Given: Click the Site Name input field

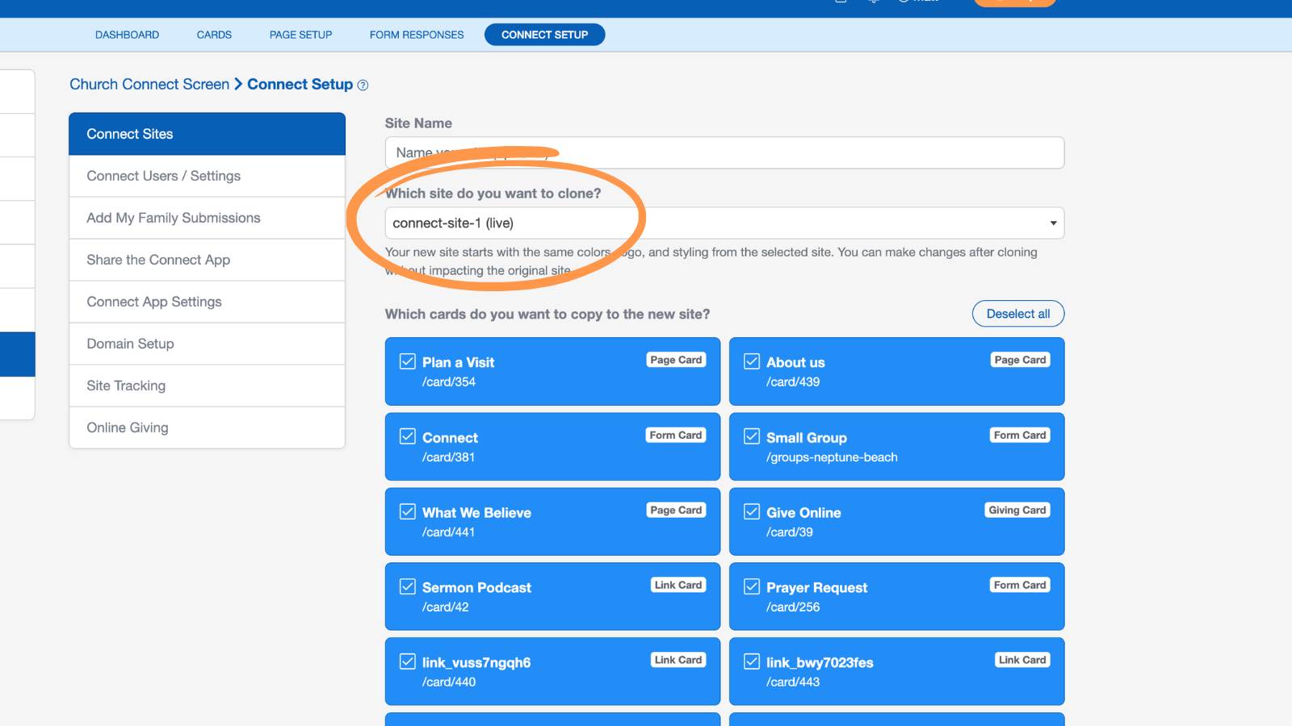Looking at the screenshot, I should tap(724, 152).
